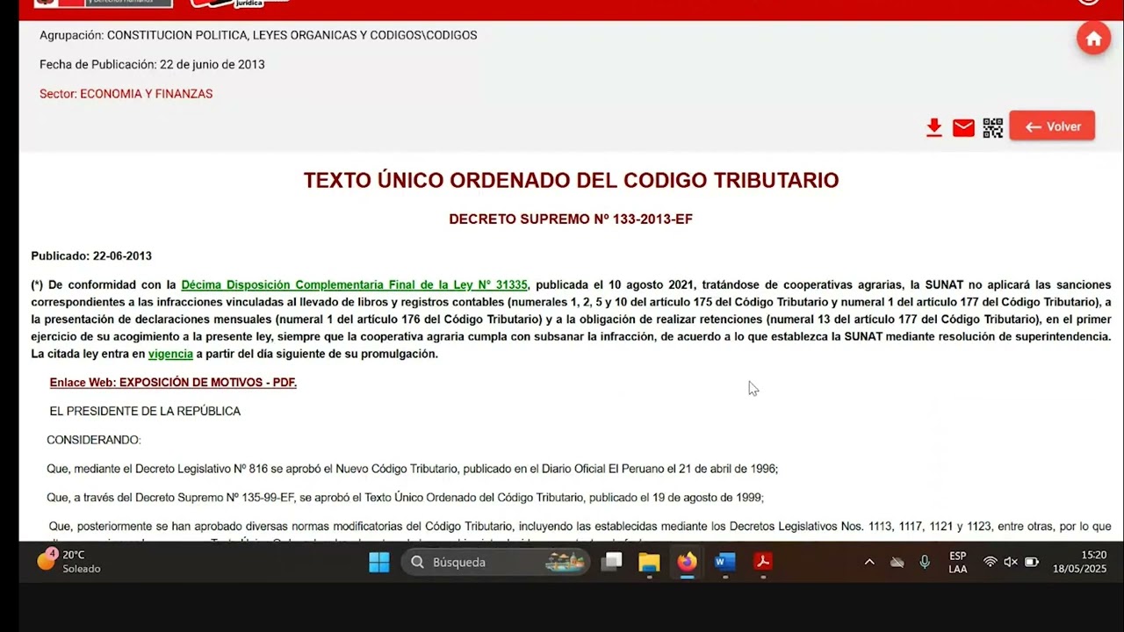This screenshot has height=632, width=1124.
Task: Open Adobe Acrobat from the taskbar
Action: coord(763,562)
